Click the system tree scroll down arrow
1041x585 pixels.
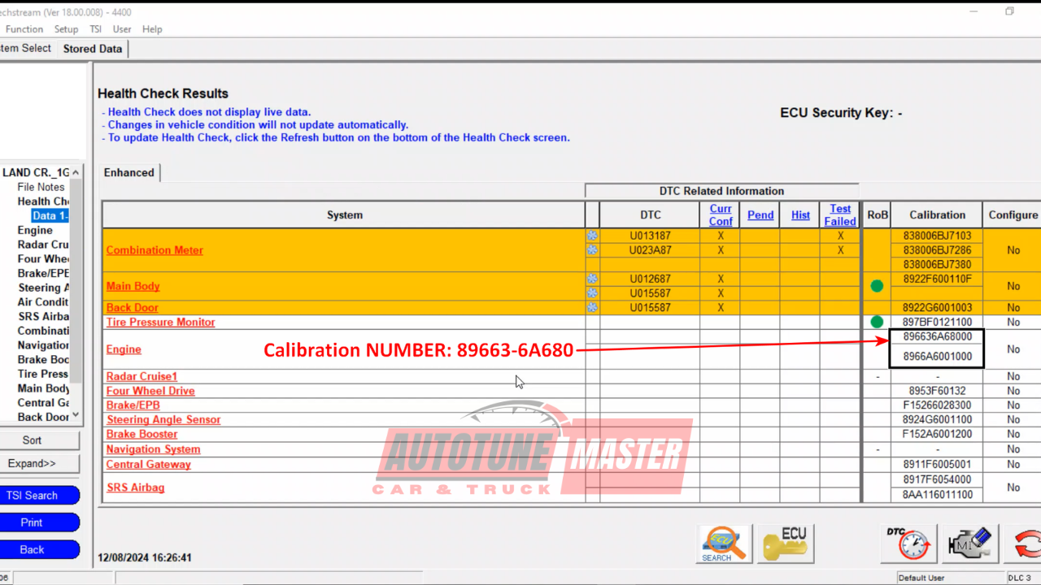(76, 415)
